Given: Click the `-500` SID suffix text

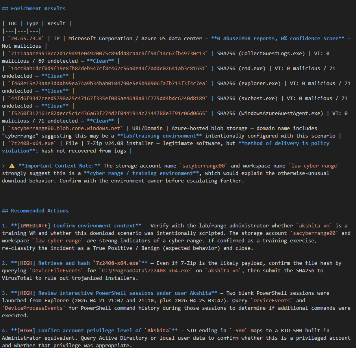Looking at the screenshot, I should 238,331.
